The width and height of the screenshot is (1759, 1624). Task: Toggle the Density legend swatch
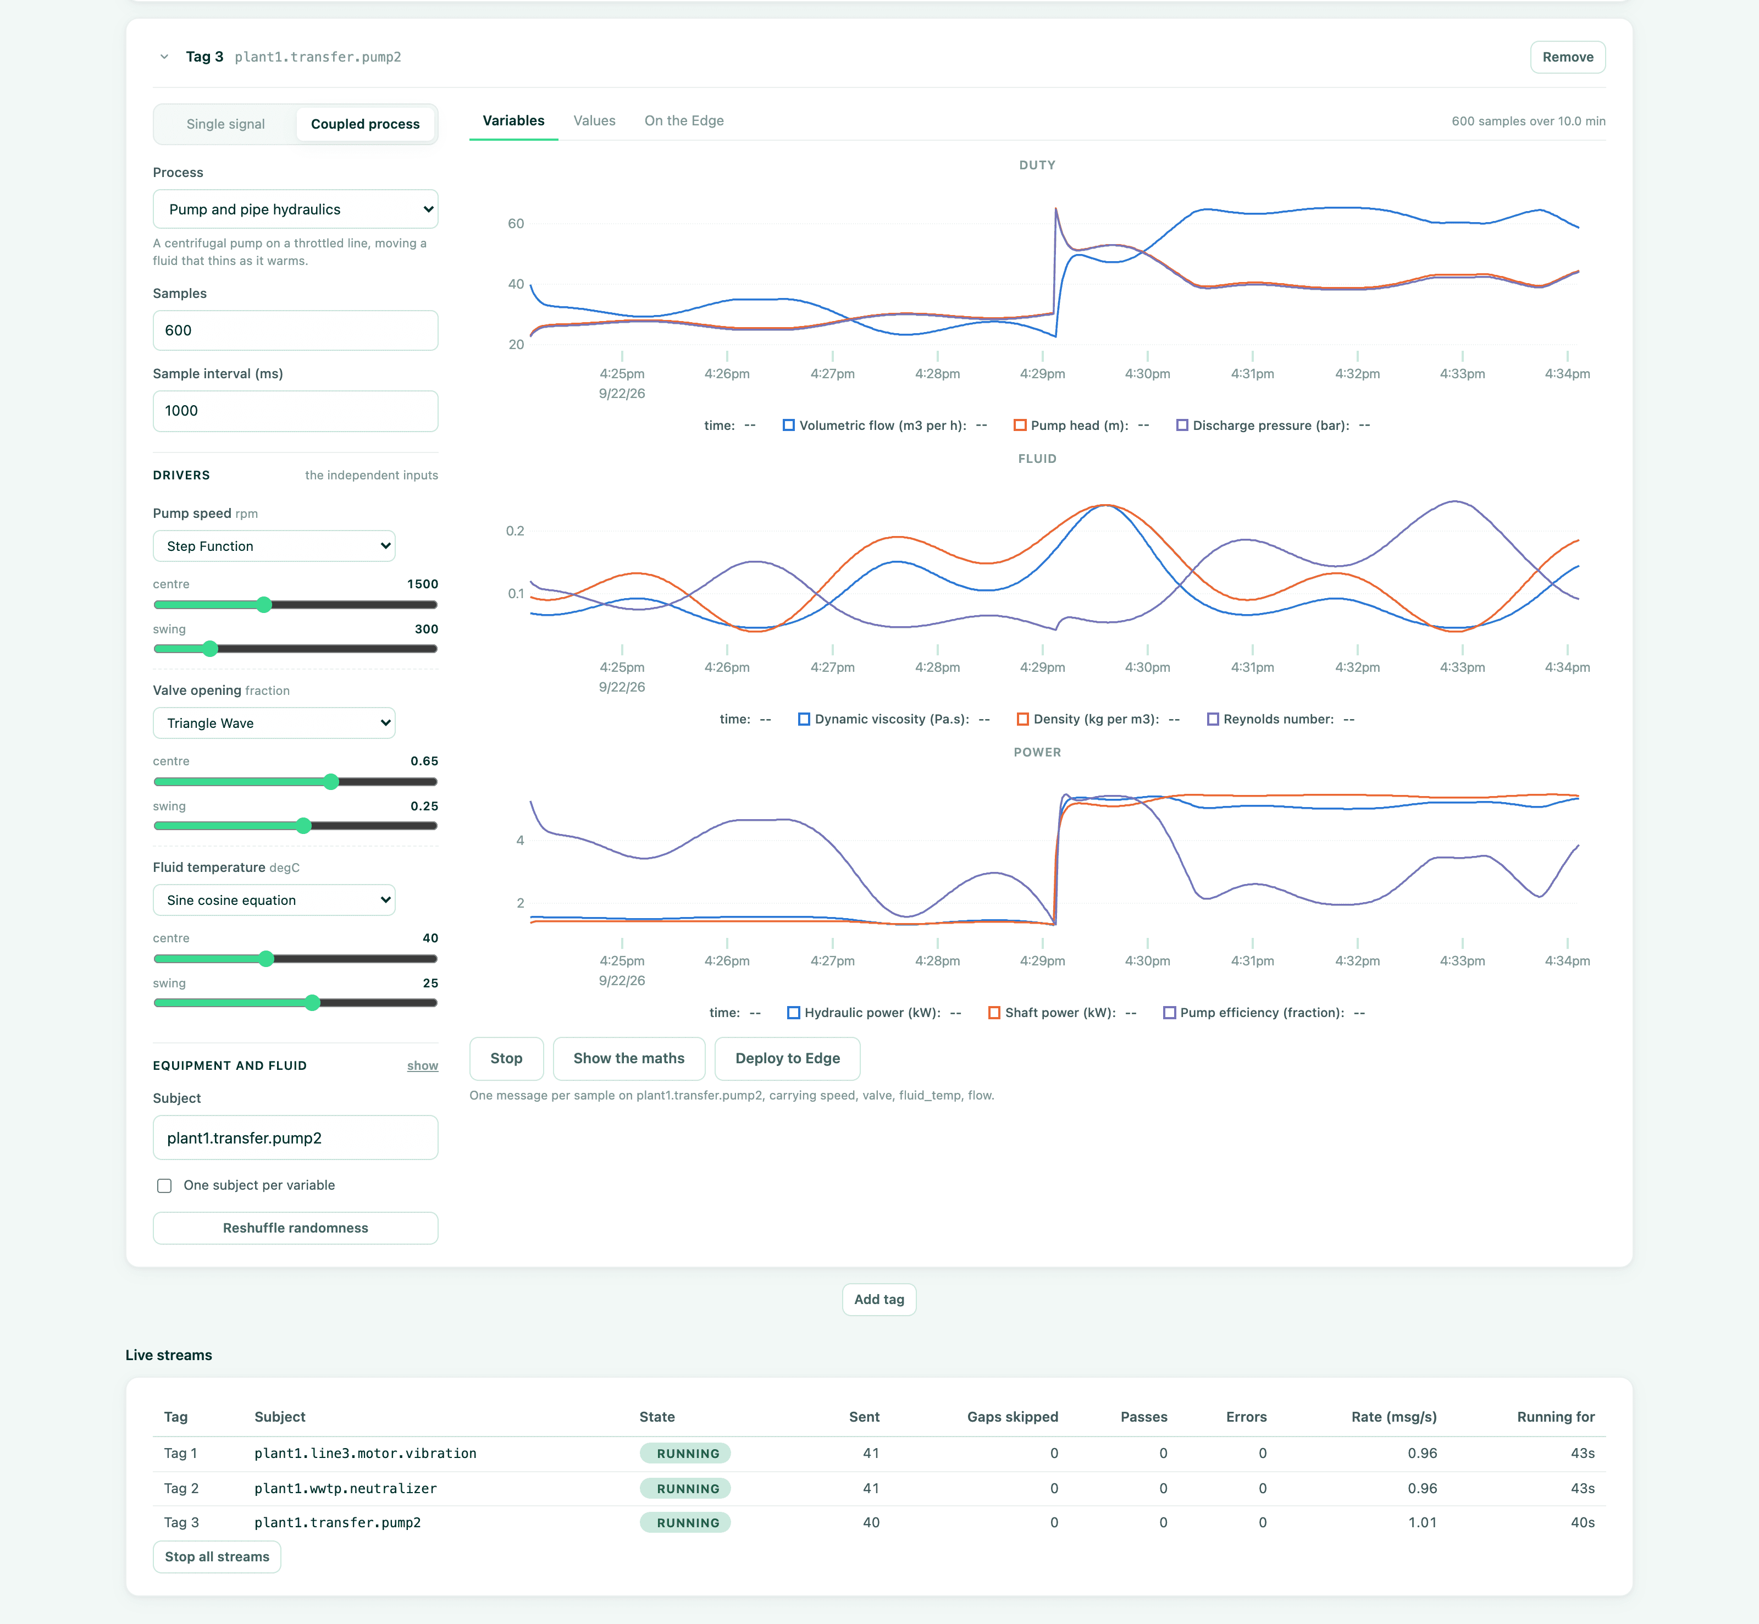click(x=1023, y=719)
